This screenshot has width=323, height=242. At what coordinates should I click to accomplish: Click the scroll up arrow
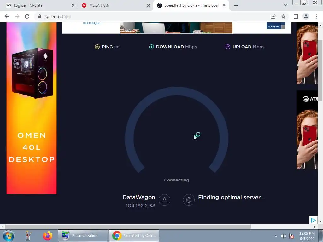point(320,25)
